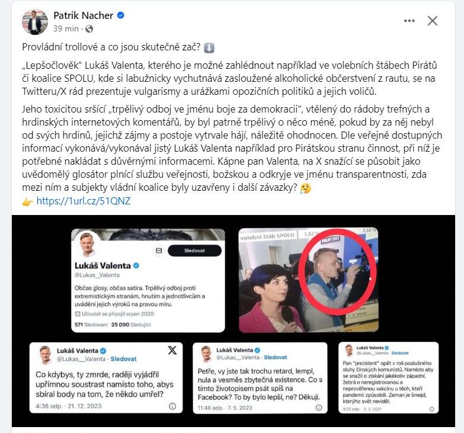Click the info icon in the Zeman tweet
The image size is (464, 433).
click(432, 409)
